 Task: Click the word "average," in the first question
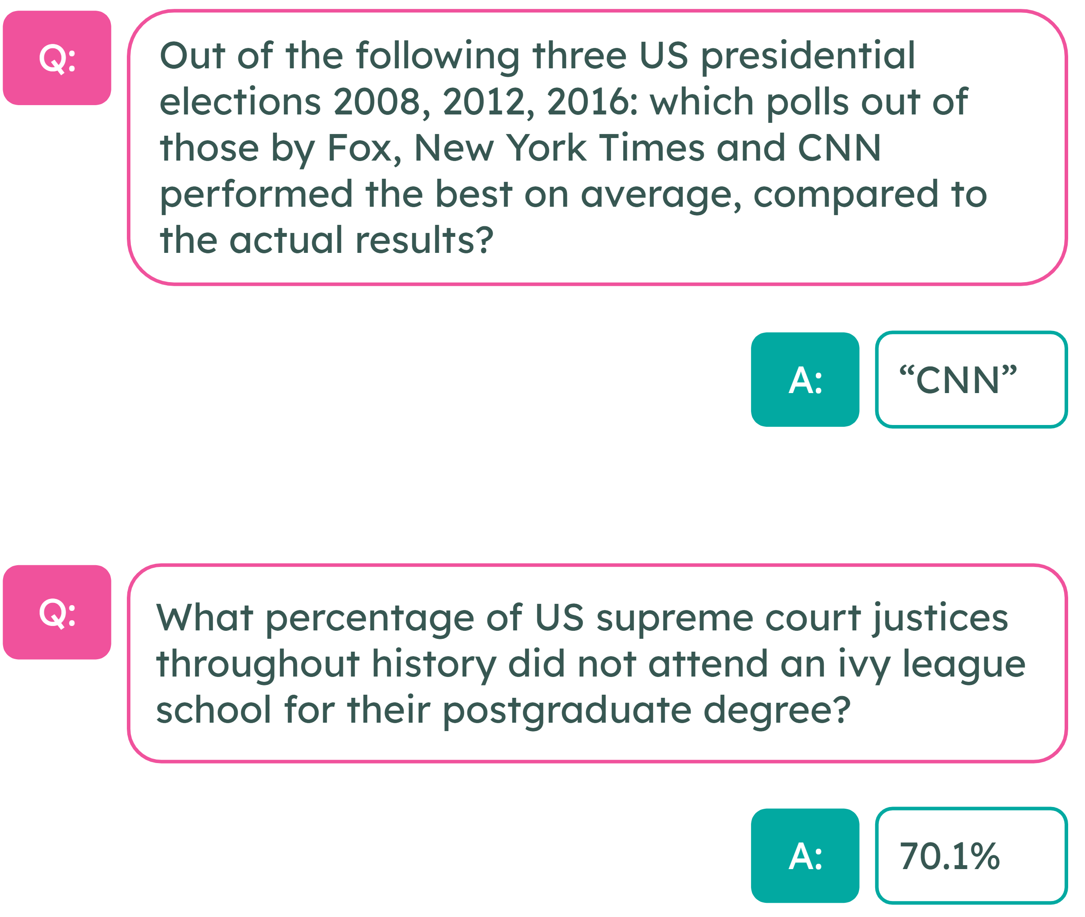pyautogui.click(x=661, y=194)
